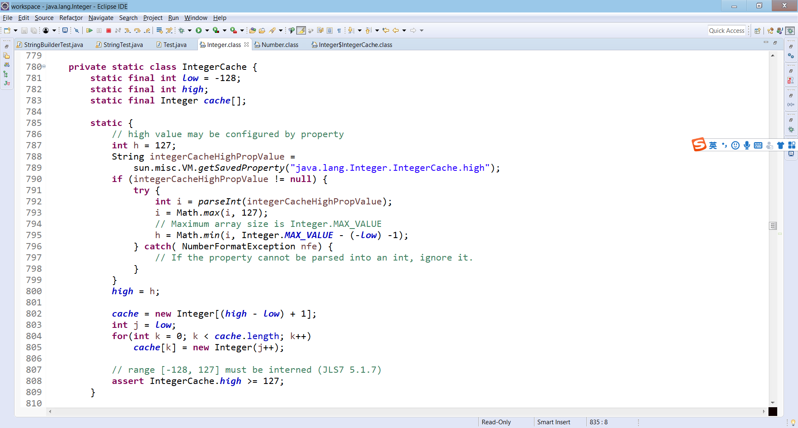The image size is (798, 428).
Task: Click the Step Into icon
Action: (x=128, y=30)
